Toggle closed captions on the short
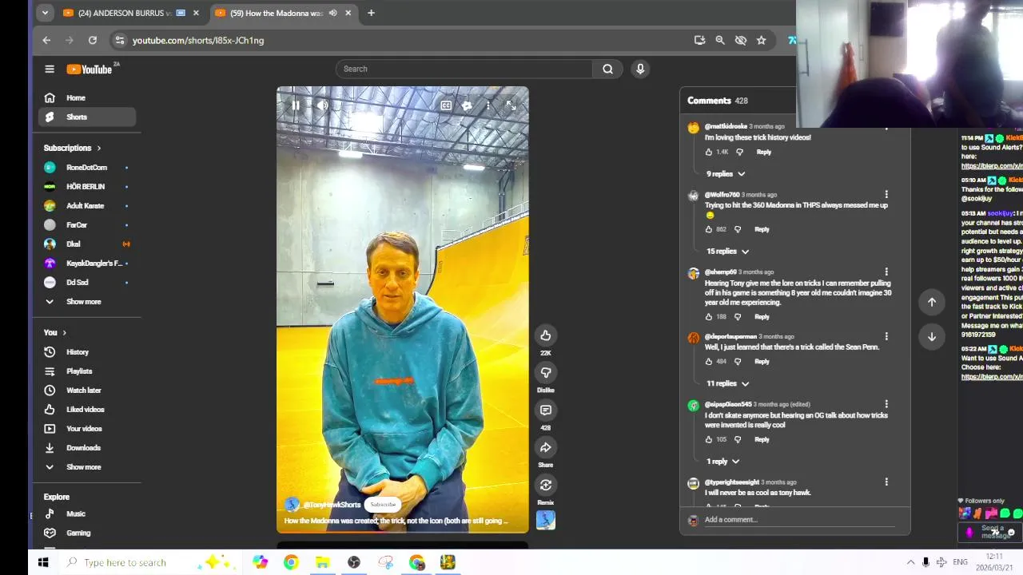Screen dimensions: 1023x575 tap(446, 105)
